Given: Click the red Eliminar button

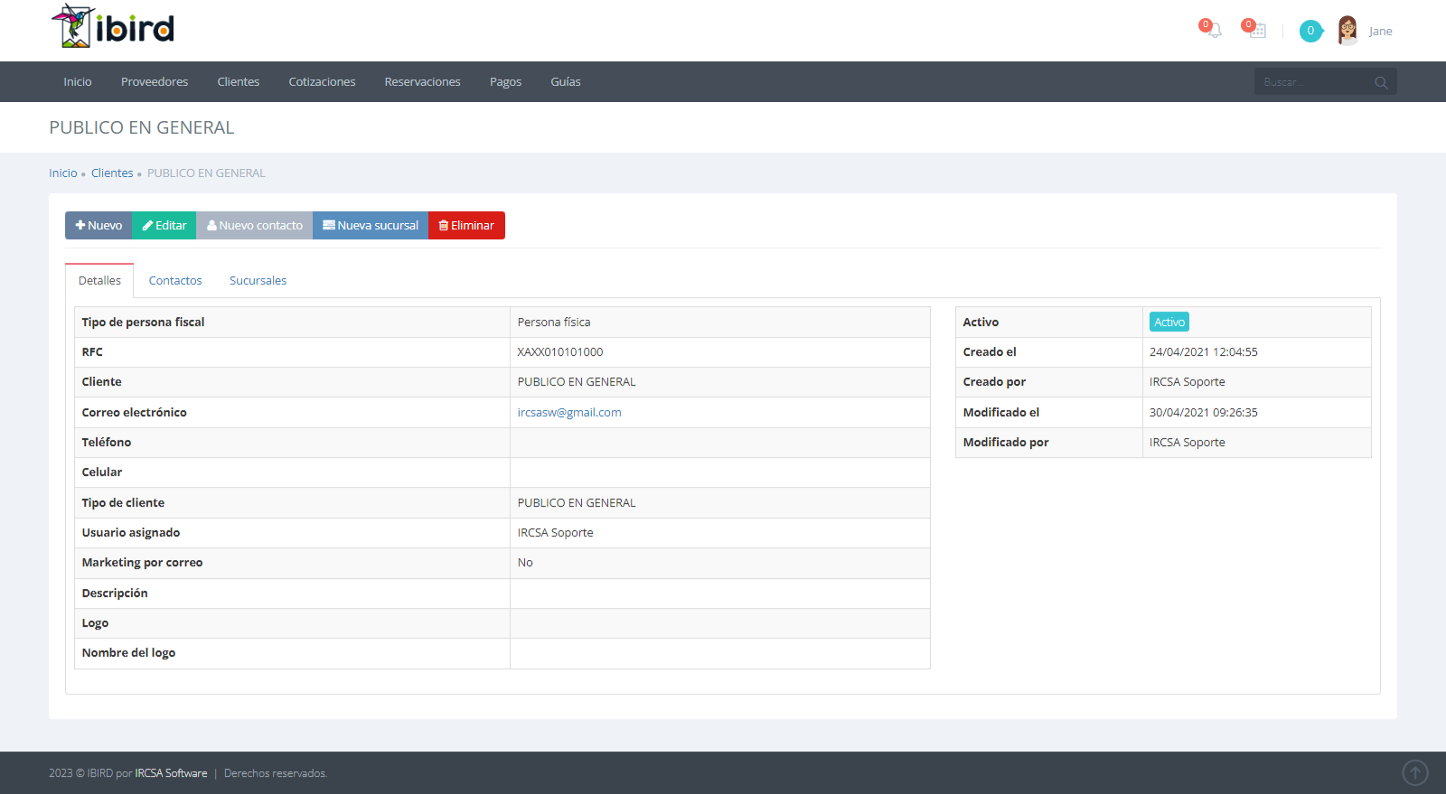Looking at the screenshot, I should pos(466,225).
